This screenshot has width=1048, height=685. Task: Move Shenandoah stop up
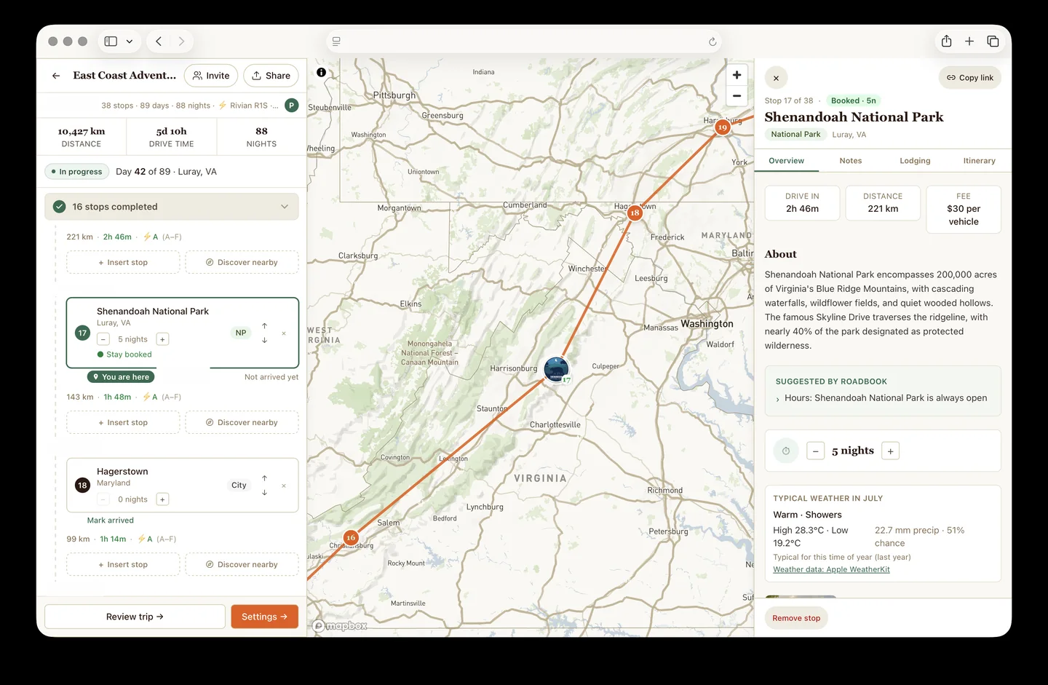click(264, 325)
